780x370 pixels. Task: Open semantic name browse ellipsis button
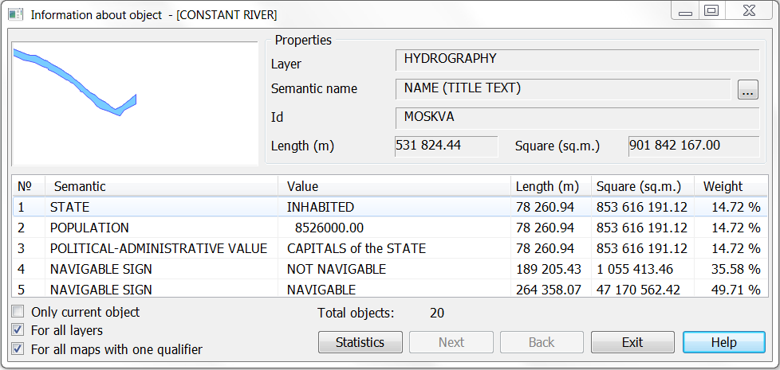pos(747,89)
